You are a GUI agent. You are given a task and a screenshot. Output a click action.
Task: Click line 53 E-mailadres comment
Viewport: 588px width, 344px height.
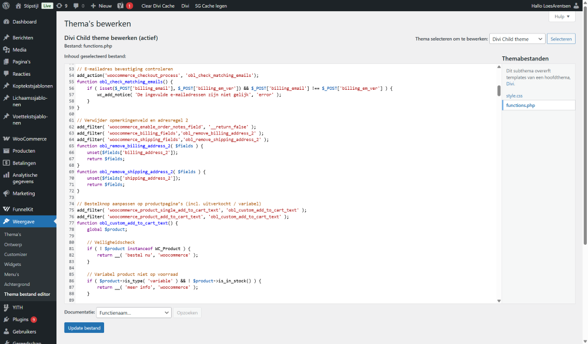pos(125,69)
